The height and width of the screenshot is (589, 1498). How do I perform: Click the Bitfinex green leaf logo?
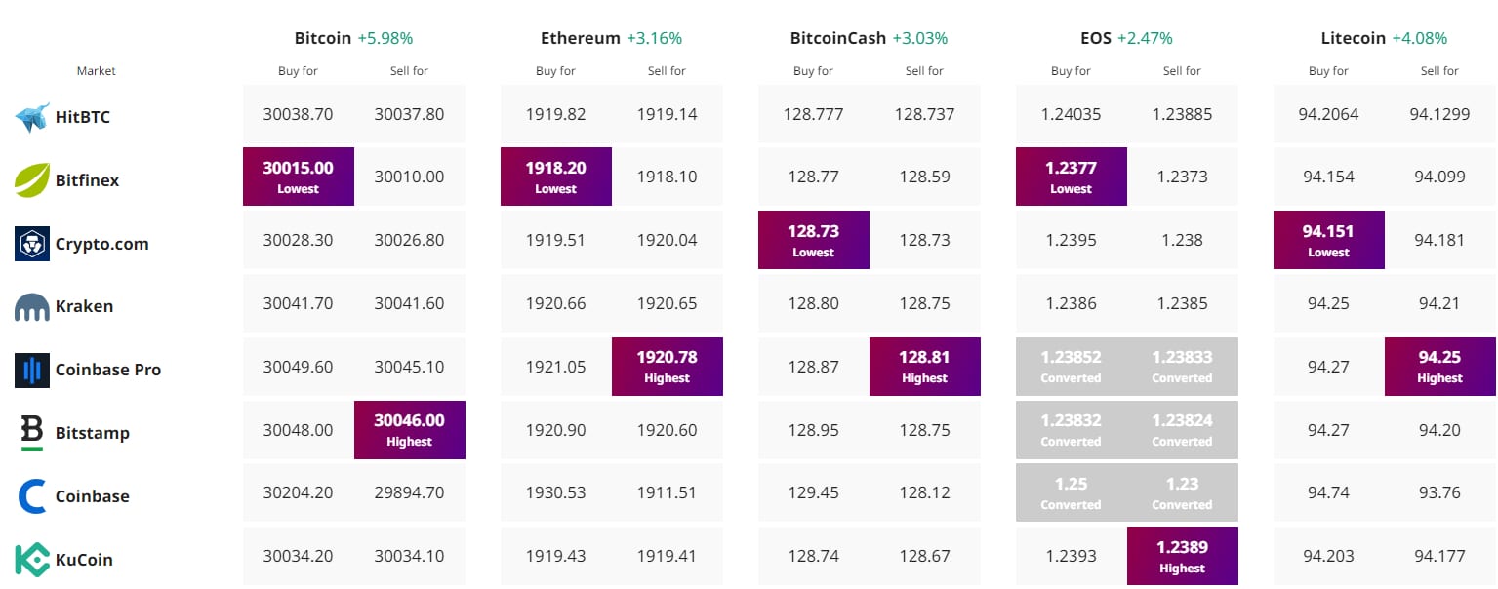pos(32,179)
